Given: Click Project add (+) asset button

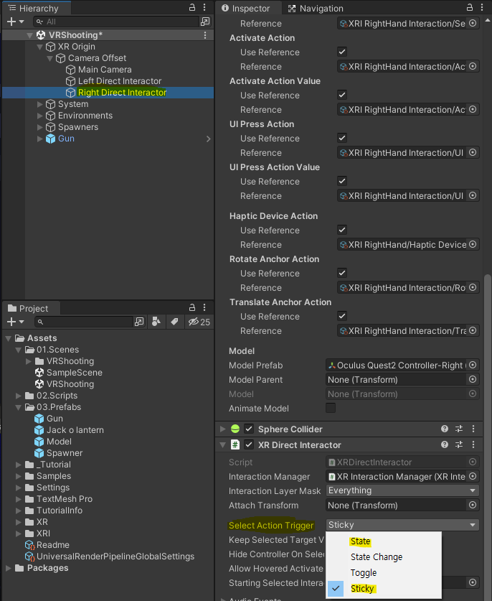Looking at the screenshot, I should point(15,322).
